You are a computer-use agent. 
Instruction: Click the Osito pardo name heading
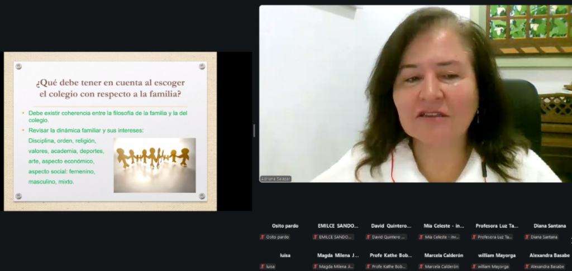pos(285,226)
